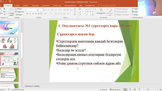Image resolution: width=162 pixels, height=91 pixels.
Task: Click the text direction icon
Action: click(x=75, y=9)
